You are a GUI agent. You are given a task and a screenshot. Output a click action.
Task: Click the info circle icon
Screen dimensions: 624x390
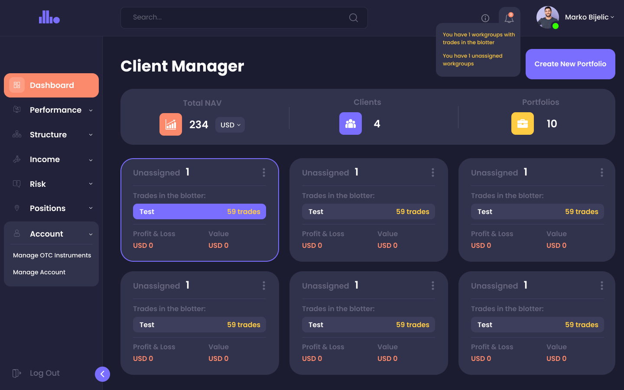[485, 18]
